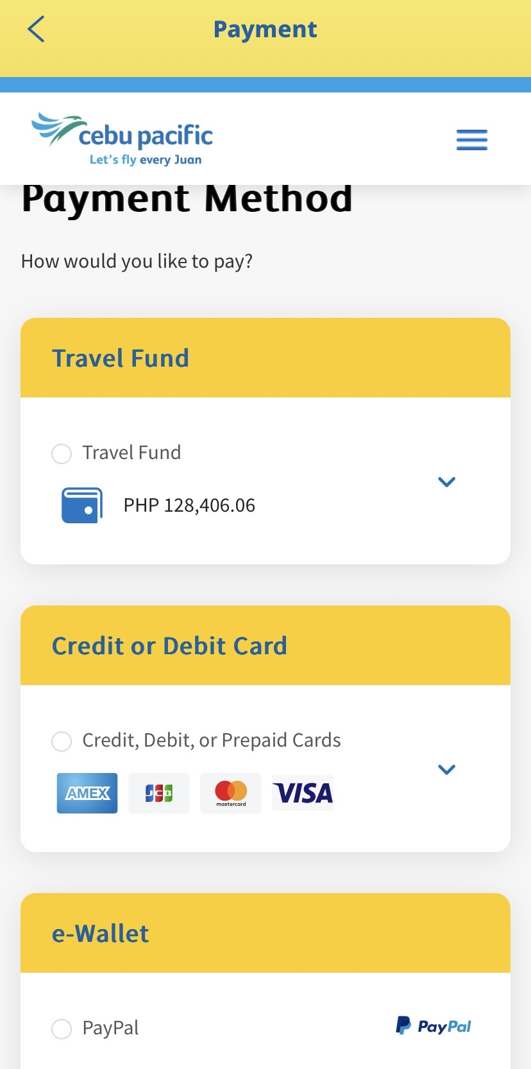Tap the back arrow icon

(37, 30)
